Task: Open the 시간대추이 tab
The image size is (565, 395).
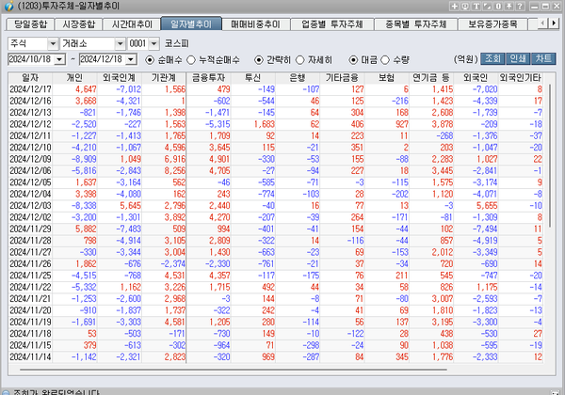Action: (132, 24)
